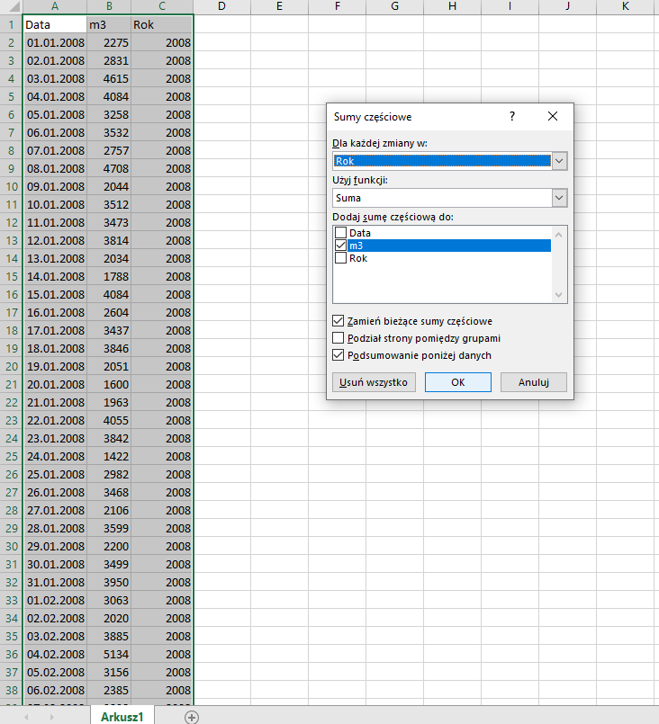This screenshot has width=659, height=724.
Task: Uncheck the m3 checkbox
Action: [340, 246]
